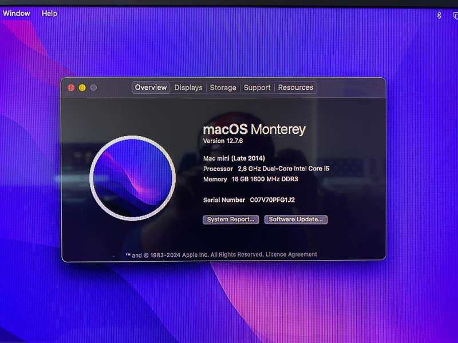Open the Help menu
458x343 pixels.
(49, 13)
